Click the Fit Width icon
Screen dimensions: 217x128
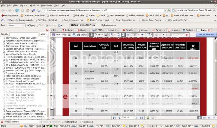tap(123, 35)
